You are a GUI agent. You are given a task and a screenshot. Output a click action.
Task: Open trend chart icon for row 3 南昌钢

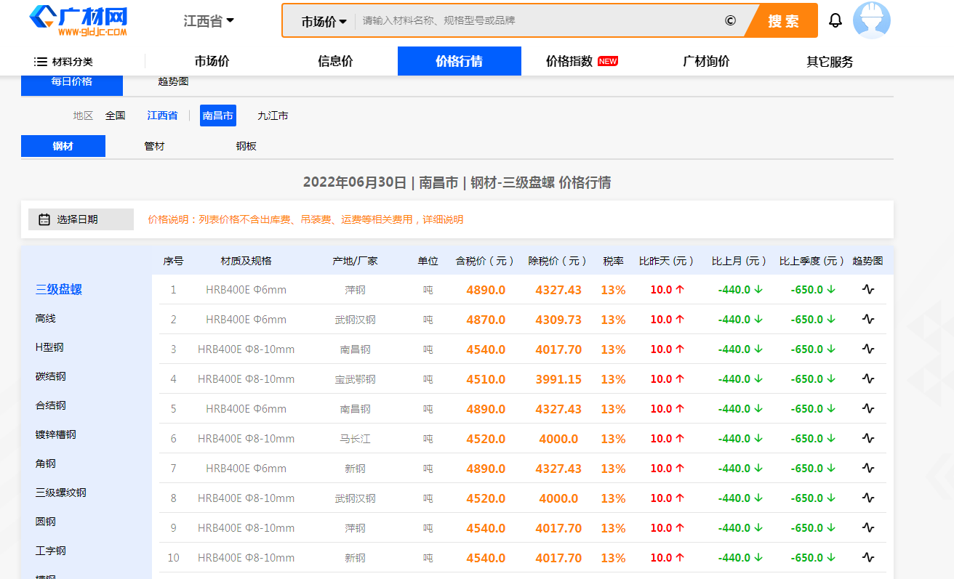tap(868, 349)
